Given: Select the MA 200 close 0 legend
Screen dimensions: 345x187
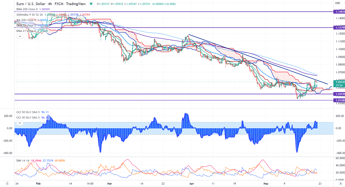Looking at the screenshot, I should [26, 20].
